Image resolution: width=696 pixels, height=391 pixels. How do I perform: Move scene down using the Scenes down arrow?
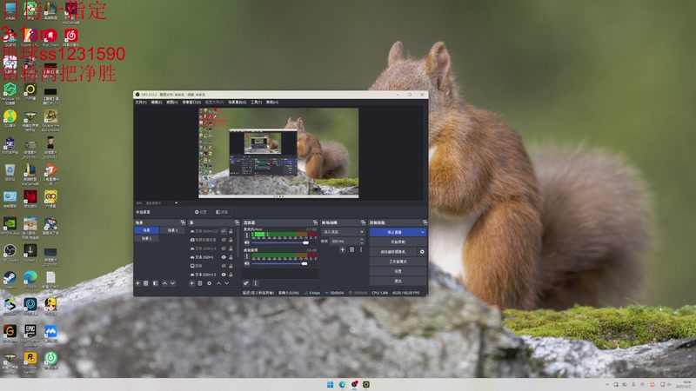tap(172, 283)
